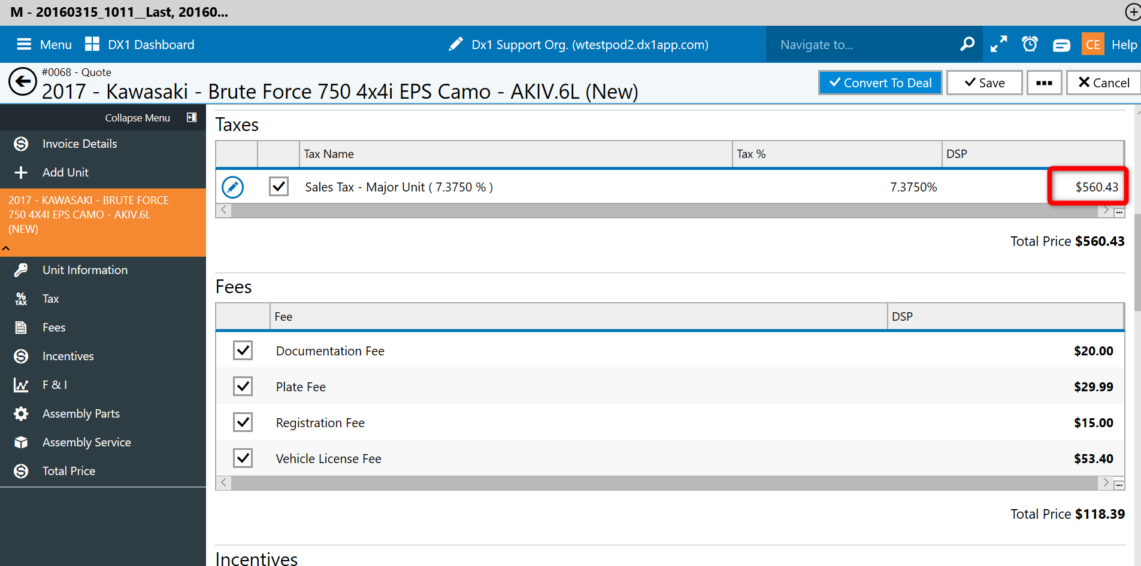Save the quote

point(984,83)
